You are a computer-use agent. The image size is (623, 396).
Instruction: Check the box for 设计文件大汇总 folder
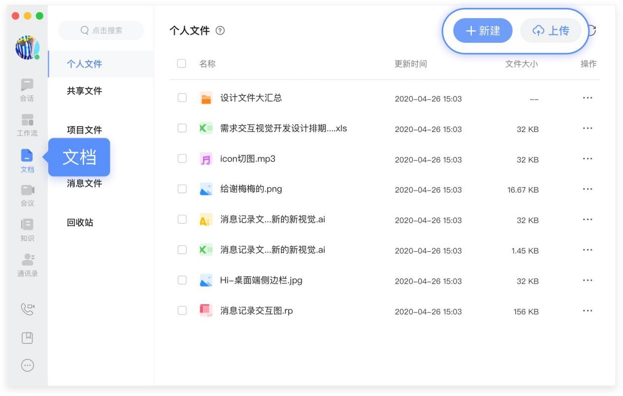(x=182, y=98)
